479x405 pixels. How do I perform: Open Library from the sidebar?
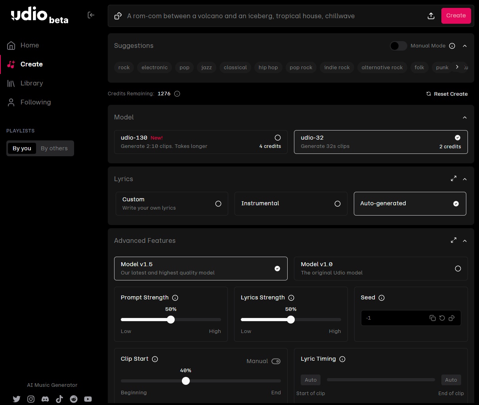click(32, 83)
